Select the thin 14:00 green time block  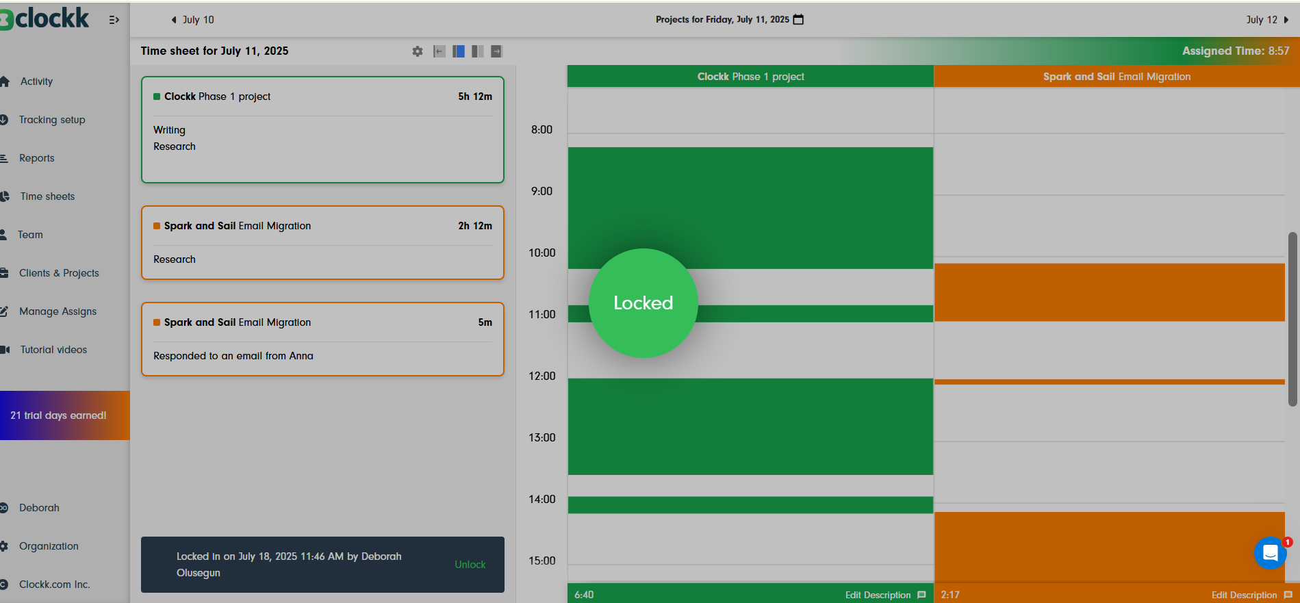(x=750, y=505)
